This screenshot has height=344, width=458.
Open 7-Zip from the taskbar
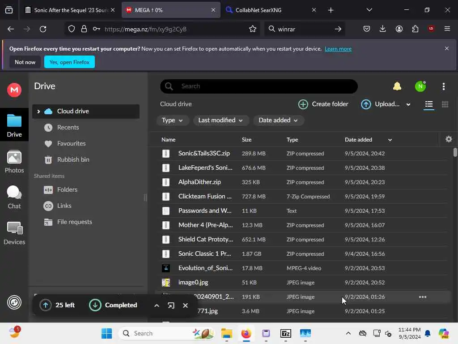(x=285, y=333)
